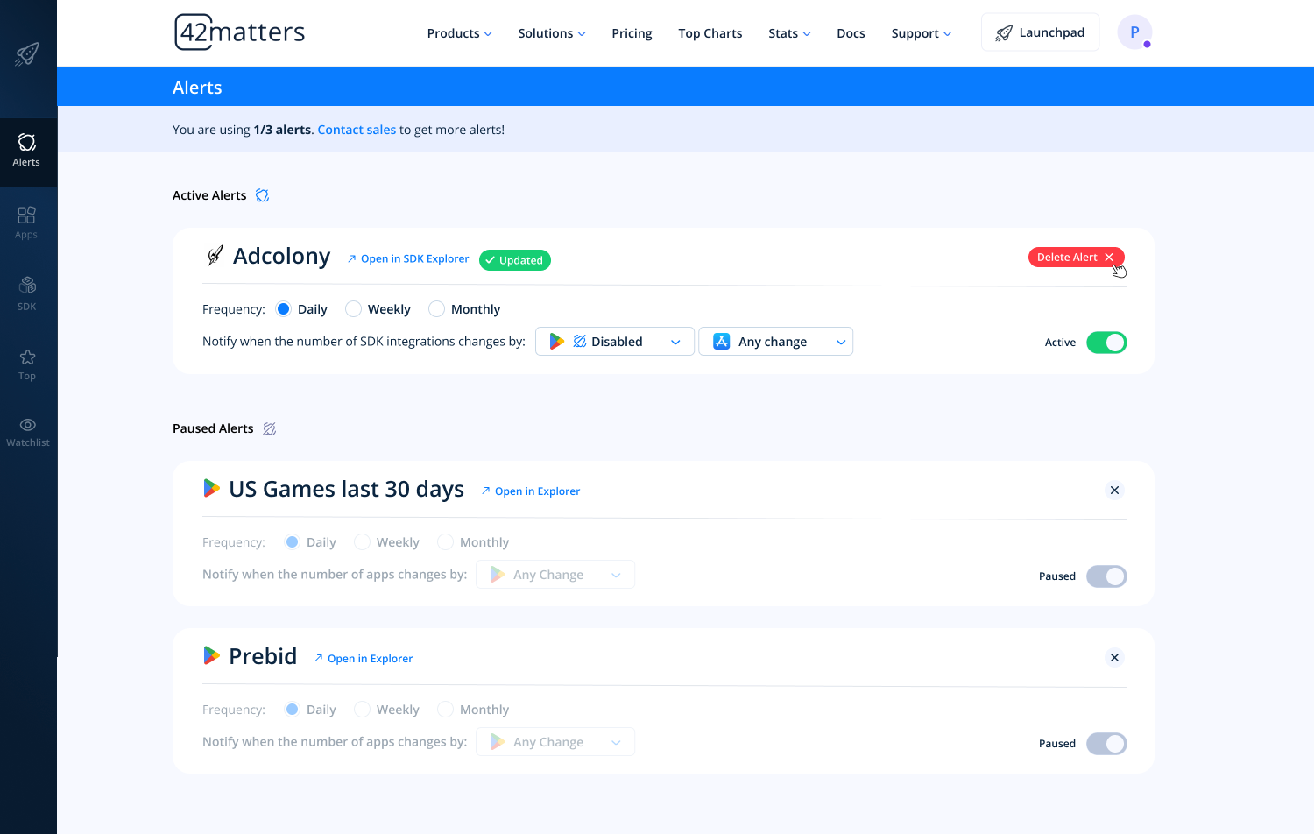Image resolution: width=1314 pixels, height=834 pixels.
Task: Click Google Play icon beside US Games title
Action: [x=211, y=488]
